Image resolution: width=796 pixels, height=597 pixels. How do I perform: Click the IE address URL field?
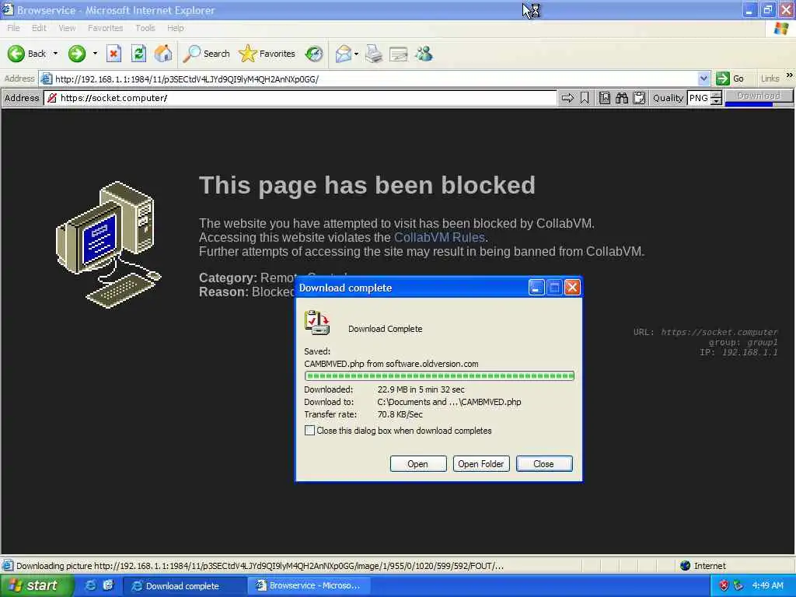[375, 79]
